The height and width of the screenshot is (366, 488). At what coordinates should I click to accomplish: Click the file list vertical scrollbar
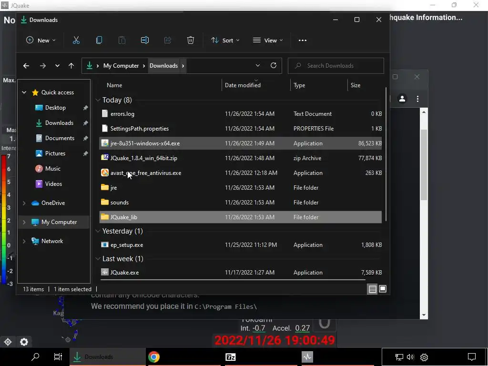[x=386, y=154]
